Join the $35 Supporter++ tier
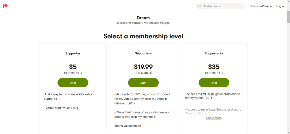 click(214, 83)
